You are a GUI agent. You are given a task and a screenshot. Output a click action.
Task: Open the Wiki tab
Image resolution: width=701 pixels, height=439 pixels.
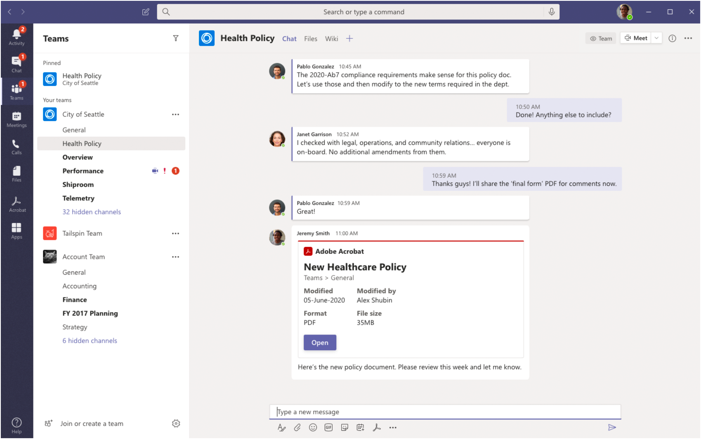pos(331,38)
